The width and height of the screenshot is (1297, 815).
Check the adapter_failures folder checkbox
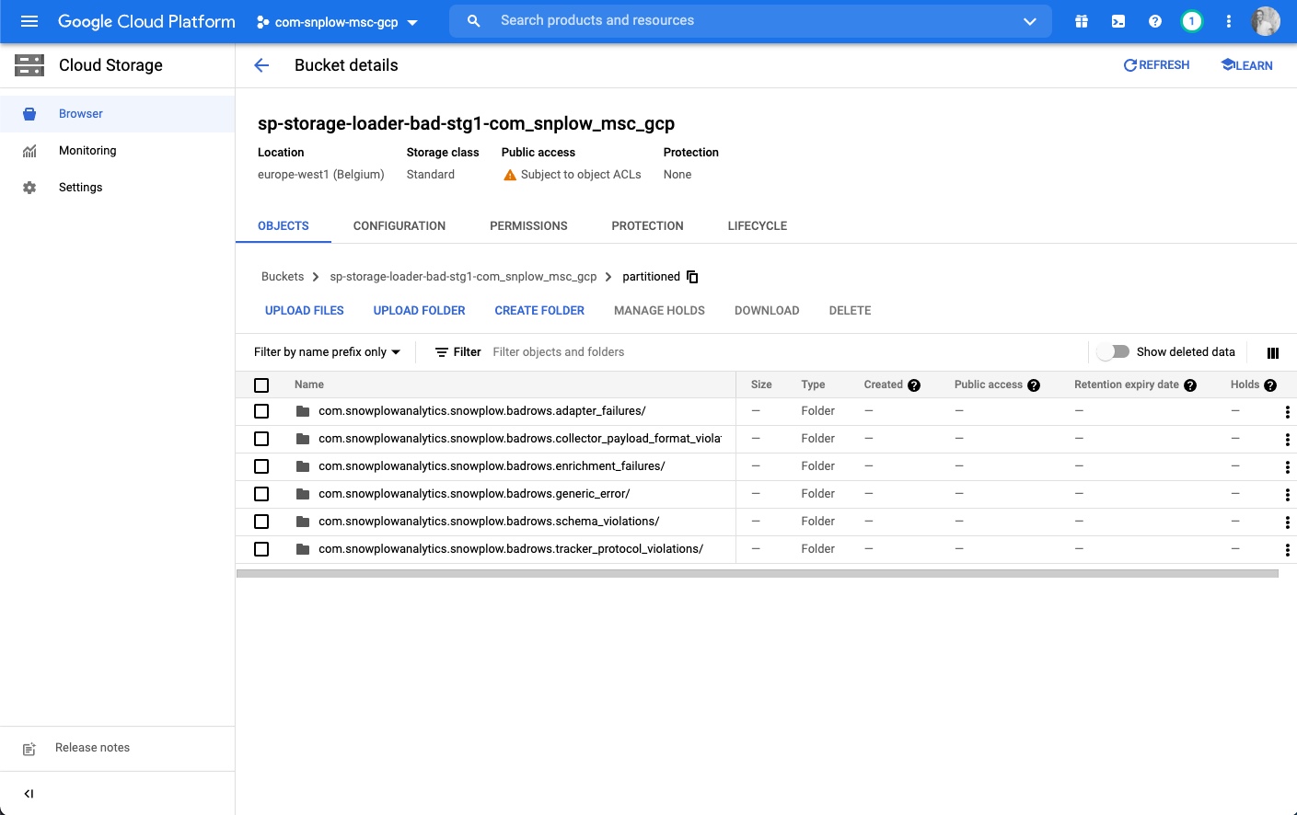[261, 411]
